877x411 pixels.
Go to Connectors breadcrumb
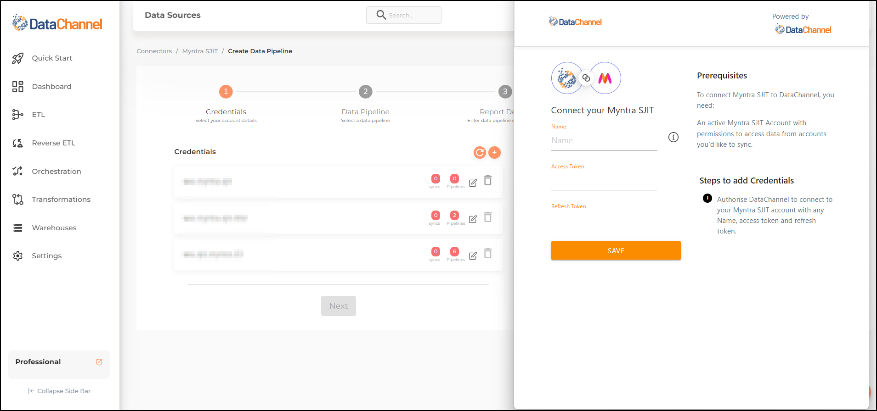click(154, 51)
